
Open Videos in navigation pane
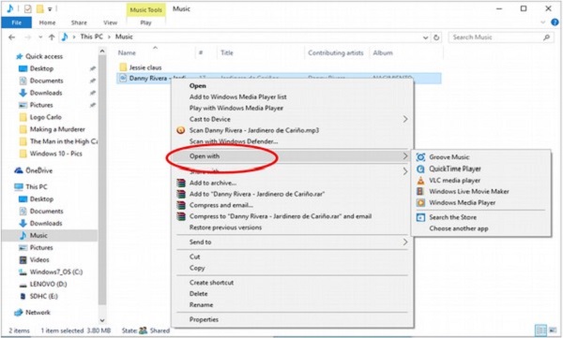pyautogui.click(x=39, y=260)
